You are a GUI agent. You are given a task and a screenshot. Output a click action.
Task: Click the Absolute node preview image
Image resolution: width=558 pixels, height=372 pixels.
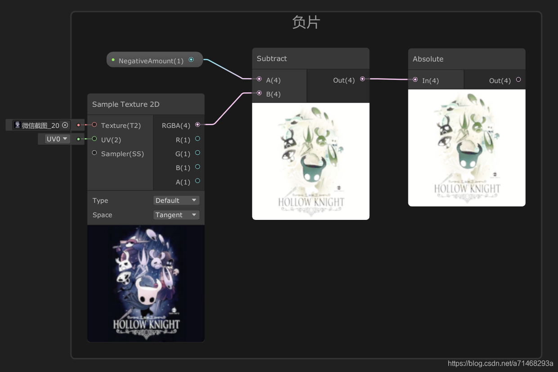[x=467, y=148]
